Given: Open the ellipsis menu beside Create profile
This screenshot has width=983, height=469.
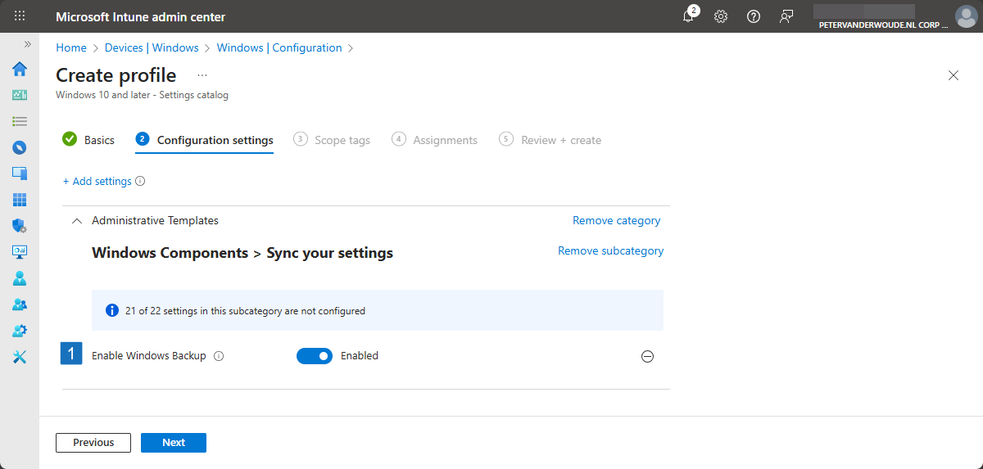Looking at the screenshot, I should pyautogui.click(x=202, y=75).
